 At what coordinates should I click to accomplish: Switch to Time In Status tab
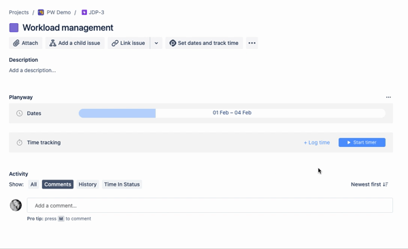tap(122, 184)
